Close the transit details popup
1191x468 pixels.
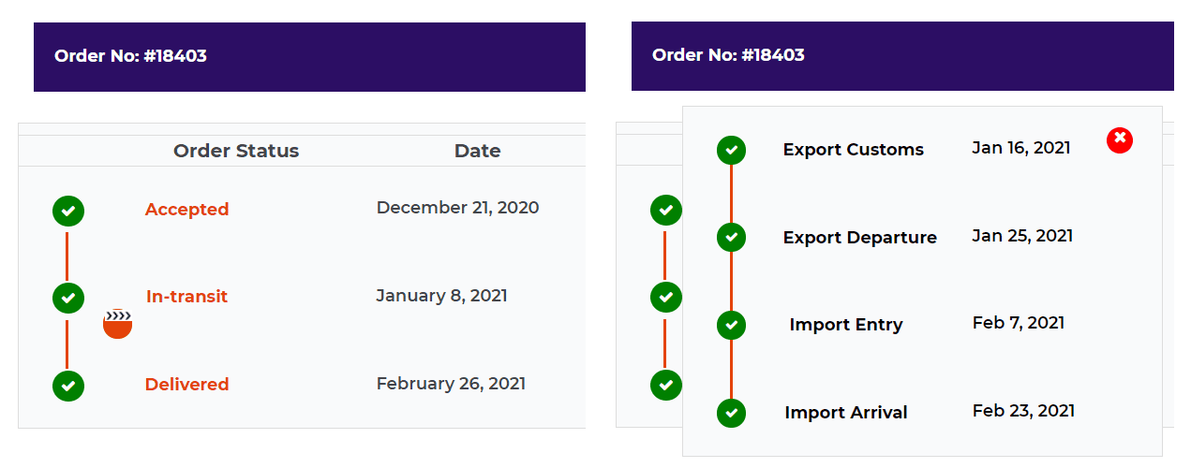click(x=1120, y=140)
